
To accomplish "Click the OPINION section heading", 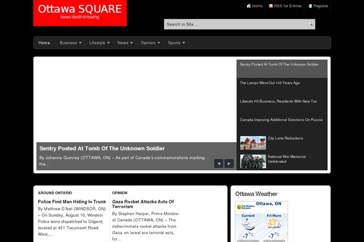I will [x=120, y=193].
